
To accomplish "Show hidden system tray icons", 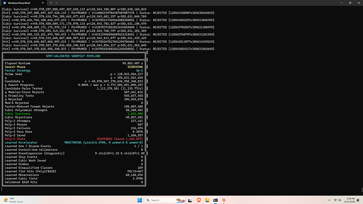I will (329, 200).
